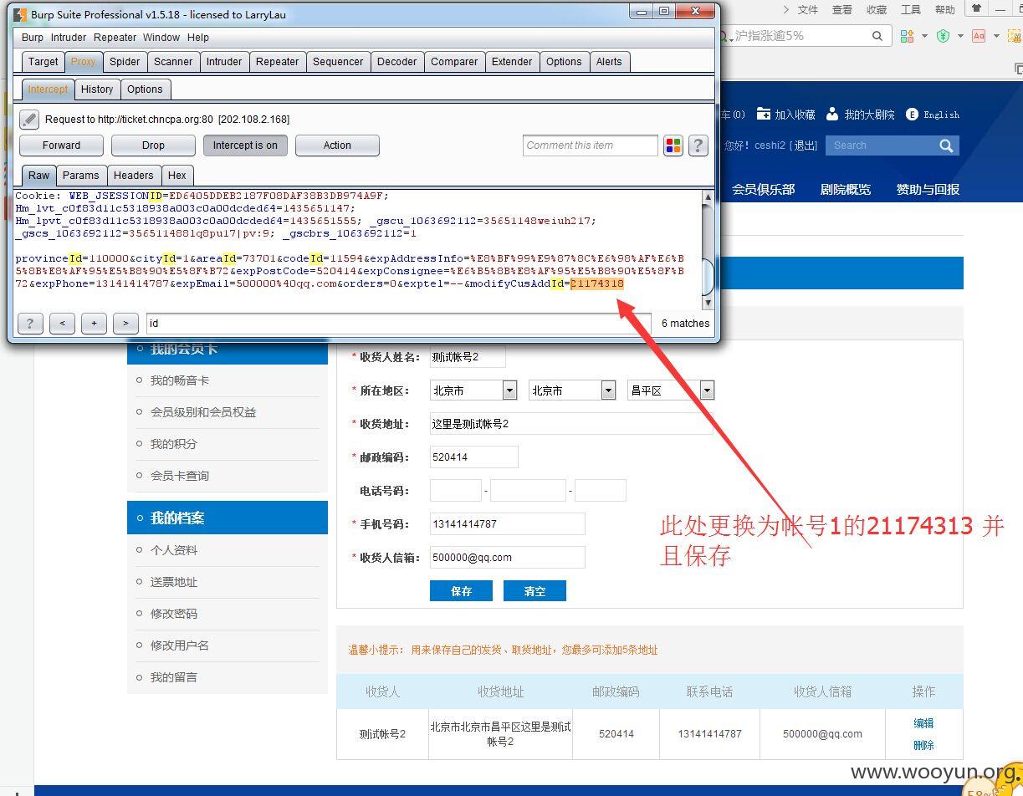This screenshot has width=1023, height=796.
Task: Toggle the Intercept is on button
Action: (x=244, y=145)
